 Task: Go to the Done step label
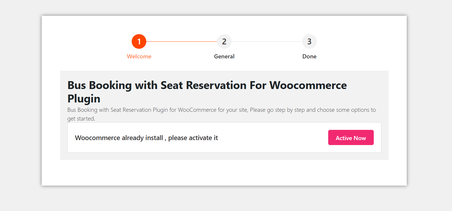(310, 56)
